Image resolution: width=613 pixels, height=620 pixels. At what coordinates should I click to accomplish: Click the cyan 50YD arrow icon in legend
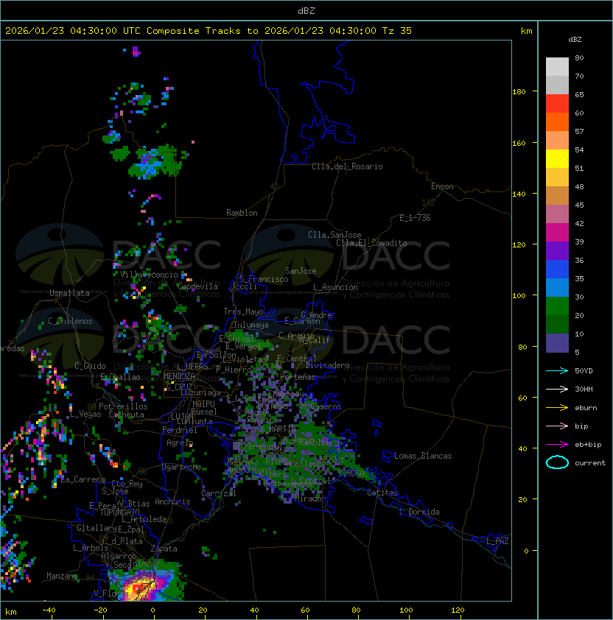pos(557,371)
